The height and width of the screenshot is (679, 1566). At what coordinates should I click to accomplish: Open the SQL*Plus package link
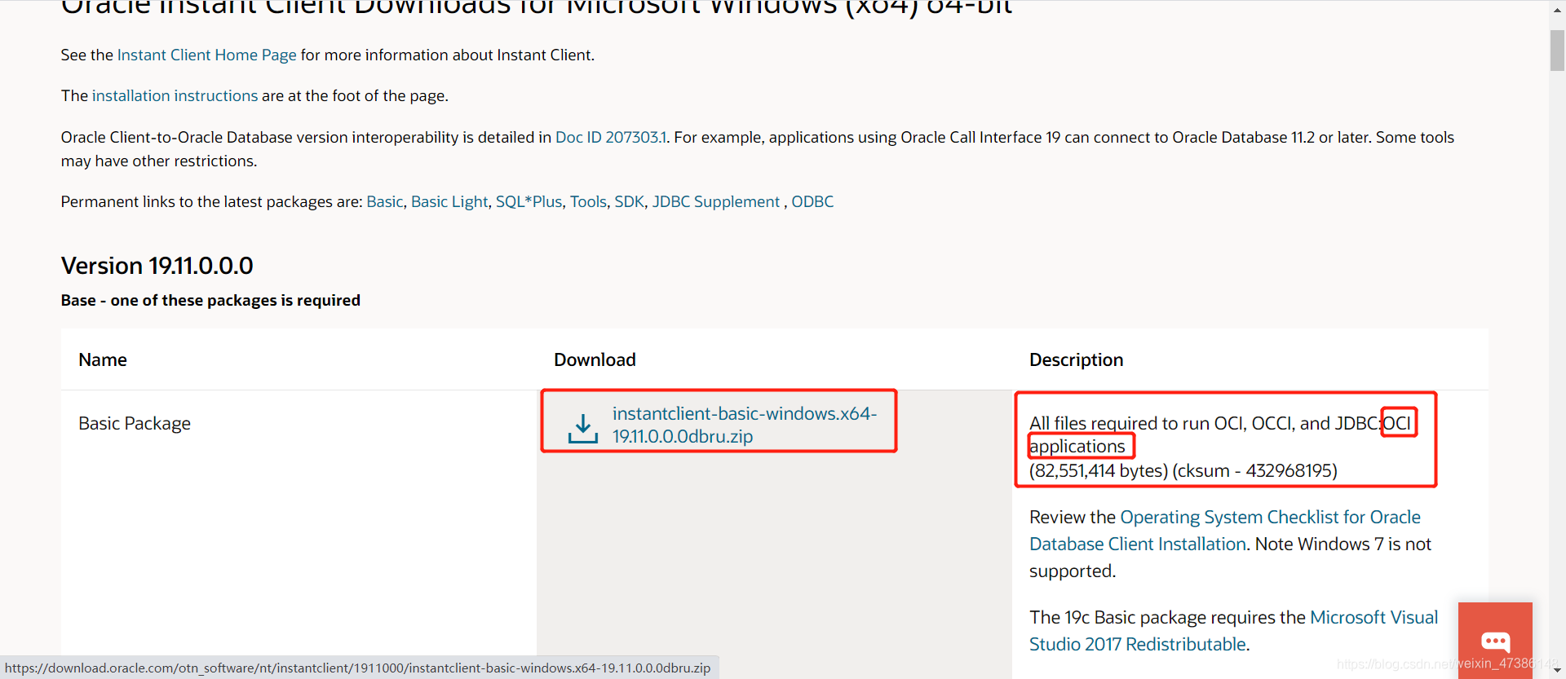pyautogui.click(x=529, y=201)
